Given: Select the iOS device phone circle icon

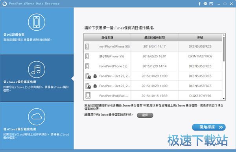Looking at the screenshot, I should (x=37, y=22).
